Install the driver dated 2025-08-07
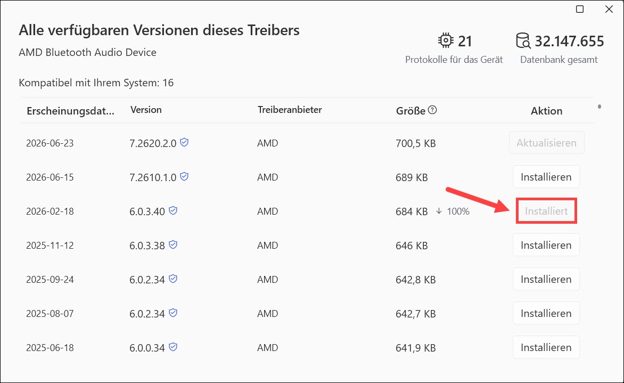This screenshot has height=383, width=624. [546, 313]
